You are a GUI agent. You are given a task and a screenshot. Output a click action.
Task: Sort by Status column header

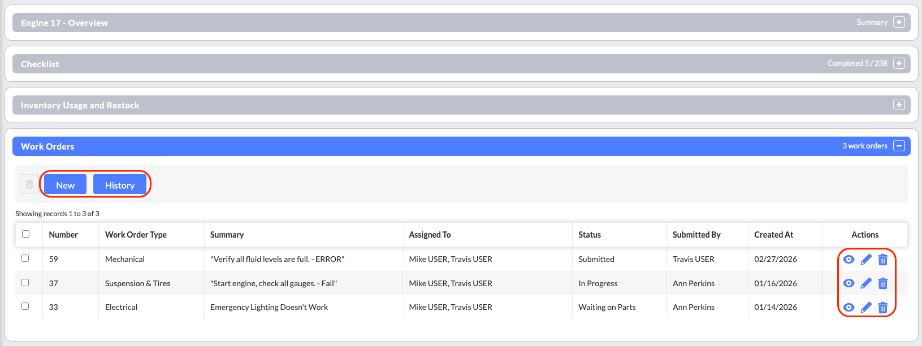(590, 235)
